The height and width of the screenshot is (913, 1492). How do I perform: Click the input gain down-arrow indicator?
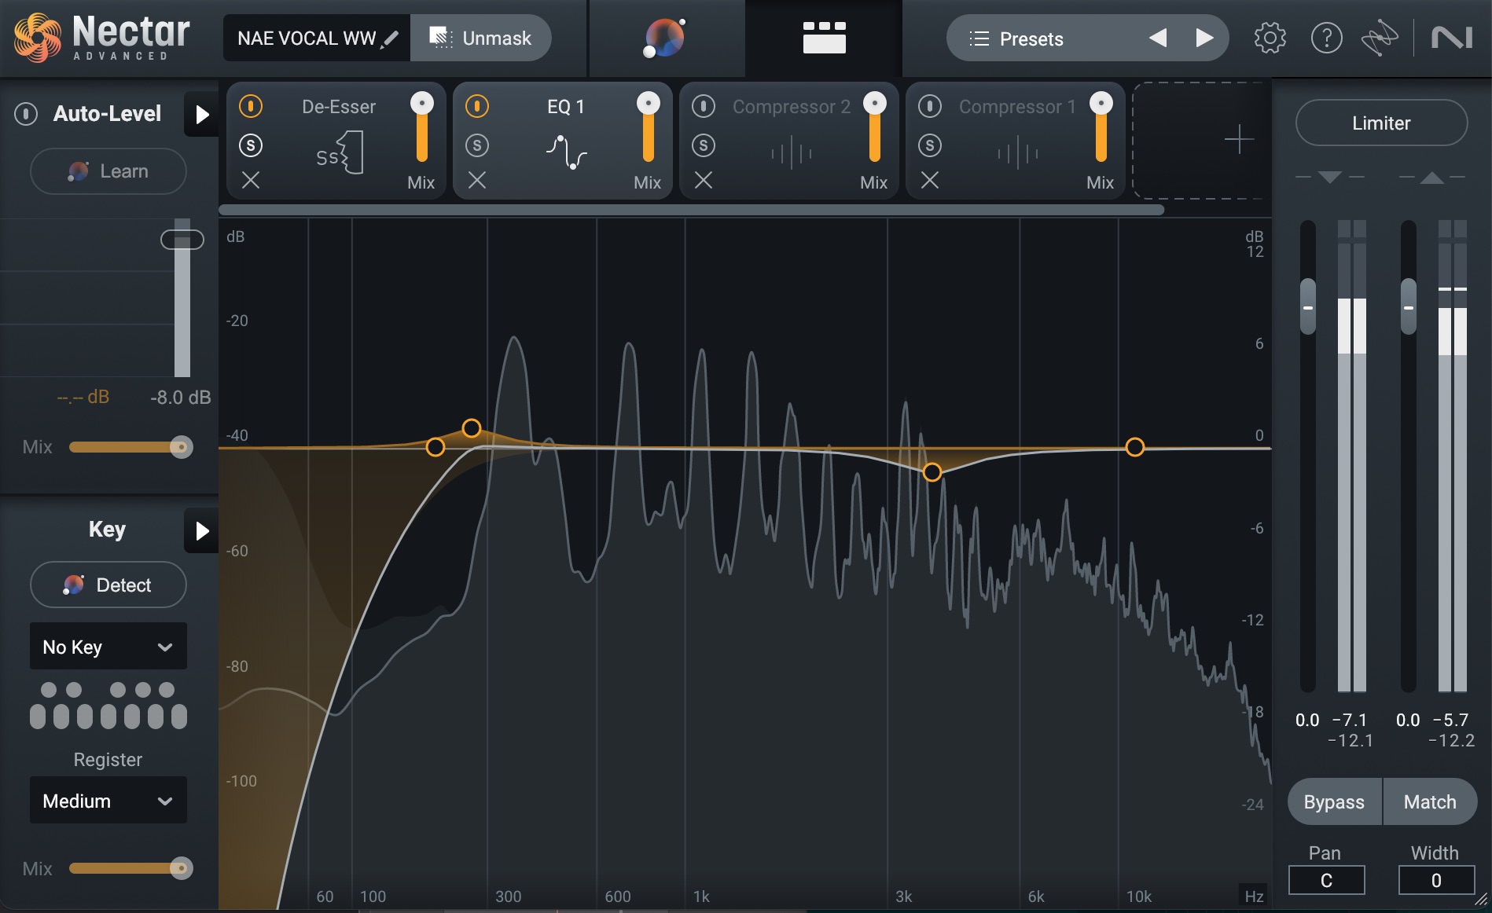click(x=1329, y=178)
